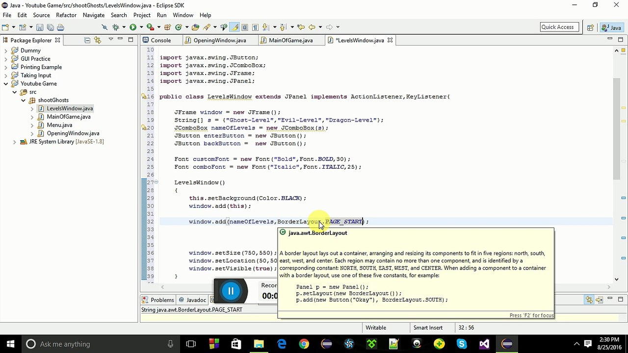Click the Windows Start button

tap(10, 344)
